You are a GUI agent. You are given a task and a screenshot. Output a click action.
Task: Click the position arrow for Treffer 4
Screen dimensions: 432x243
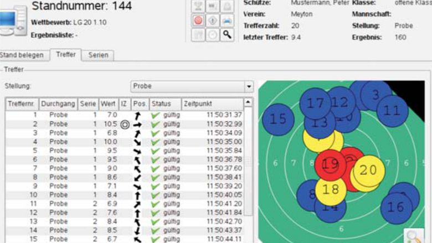coord(137,142)
